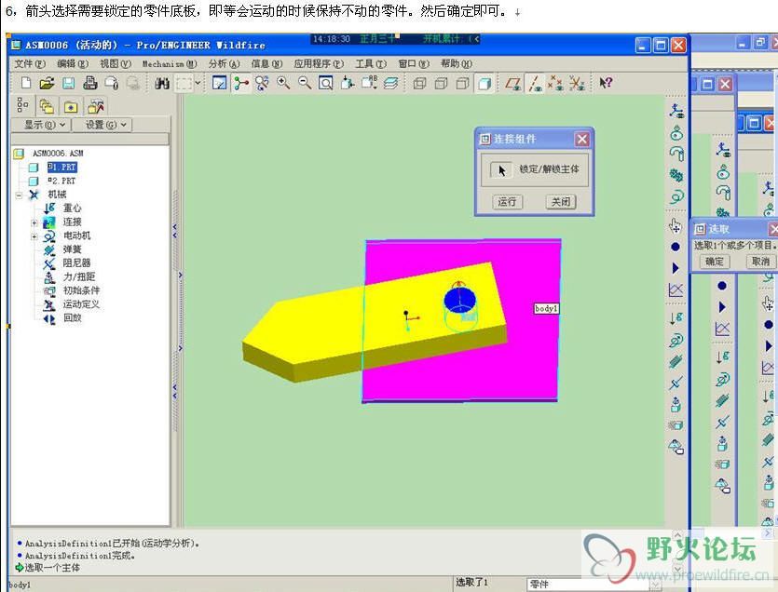This screenshot has height=592, width=778.
Task: Open the damper tool on front window's right toolbar
Action: coord(676,383)
